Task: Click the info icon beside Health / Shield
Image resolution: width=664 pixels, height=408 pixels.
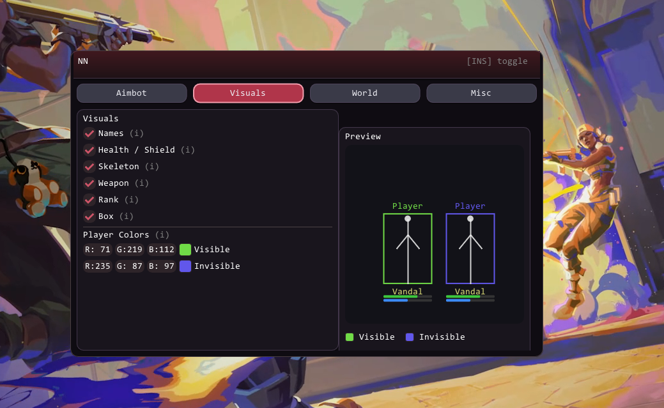Action: [x=187, y=150]
